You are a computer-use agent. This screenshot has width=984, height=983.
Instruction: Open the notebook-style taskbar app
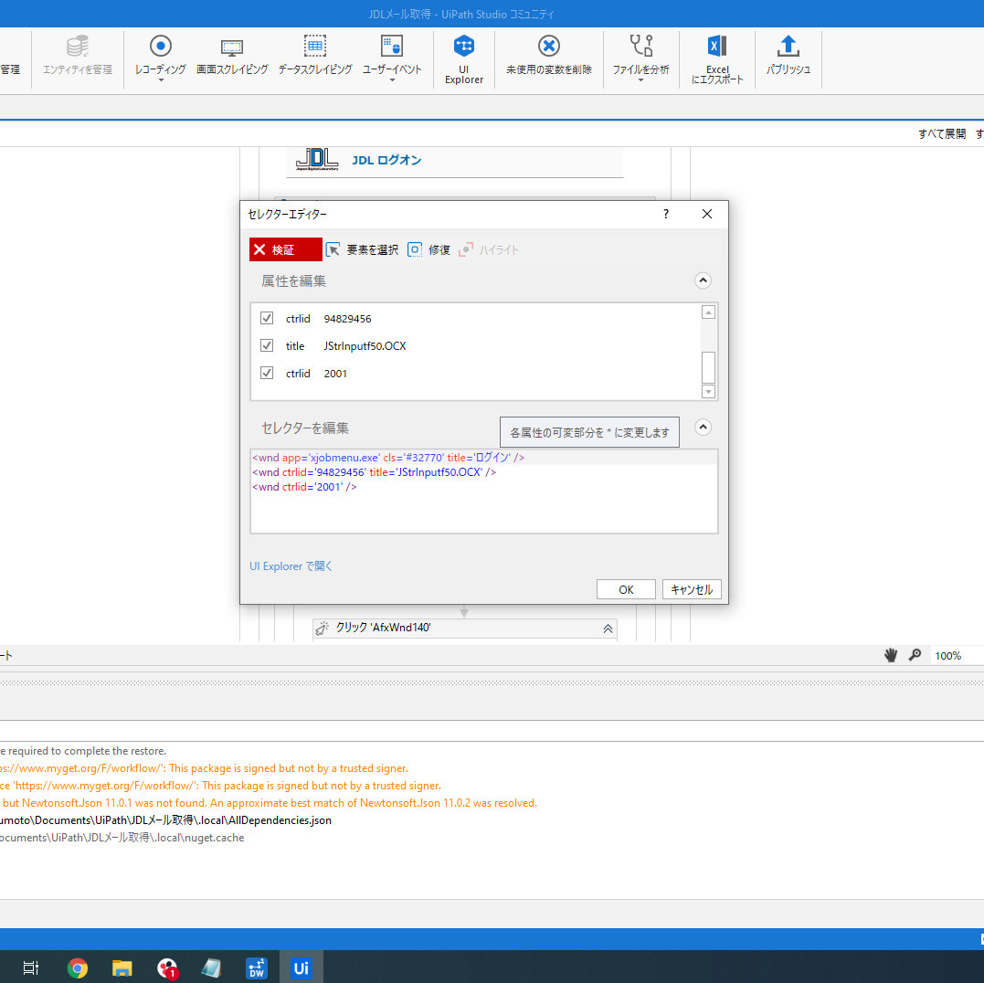[211, 968]
